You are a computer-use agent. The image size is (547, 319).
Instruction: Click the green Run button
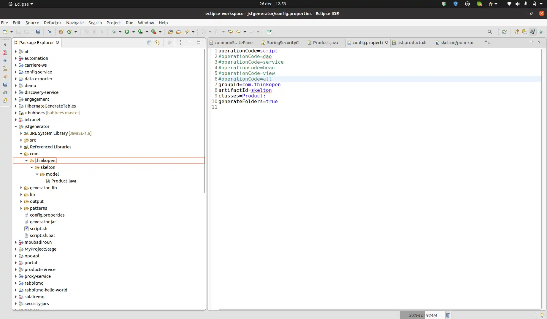pyautogui.click(x=127, y=32)
